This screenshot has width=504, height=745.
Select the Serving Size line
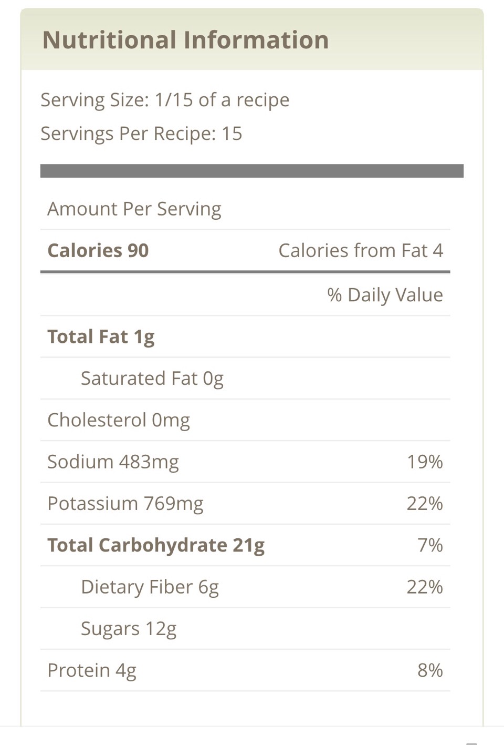click(165, 100)
